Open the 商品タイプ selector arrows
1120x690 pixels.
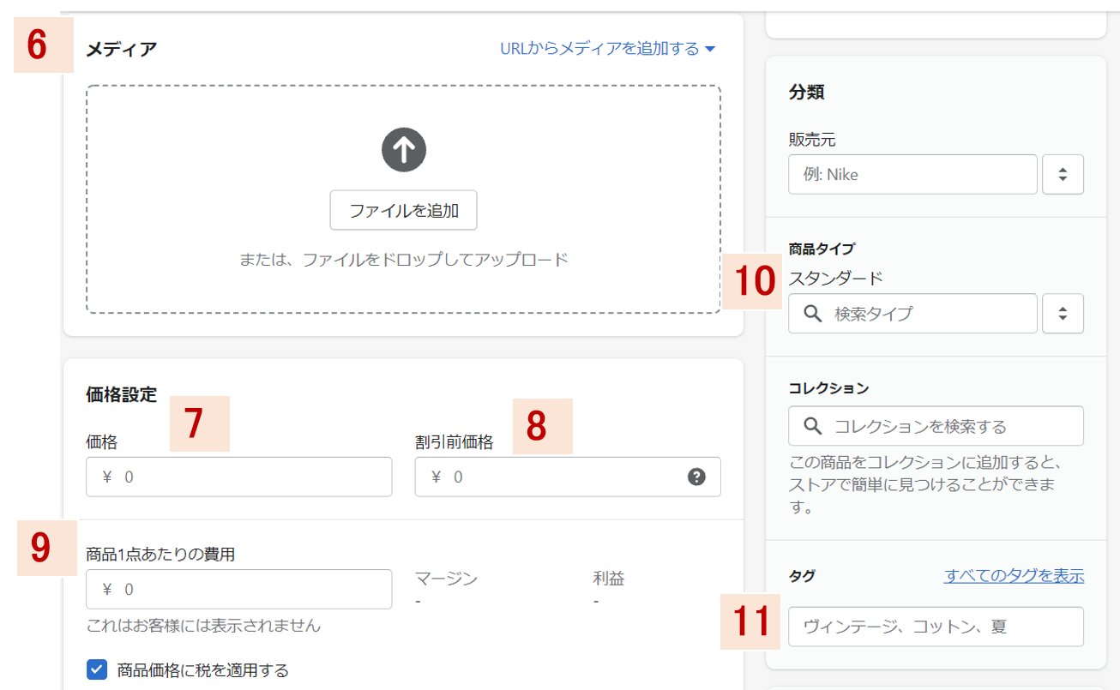[x=1063, y=314]
